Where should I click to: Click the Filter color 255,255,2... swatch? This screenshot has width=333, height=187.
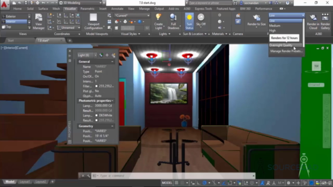click(x=96, y=86)
